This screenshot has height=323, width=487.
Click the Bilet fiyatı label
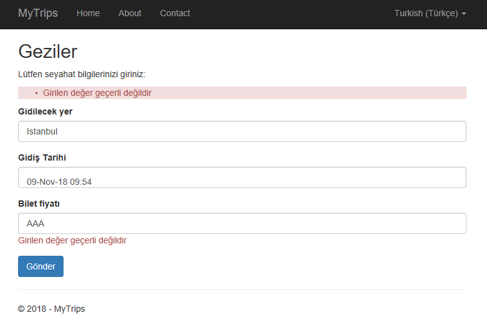pos(39,204)
